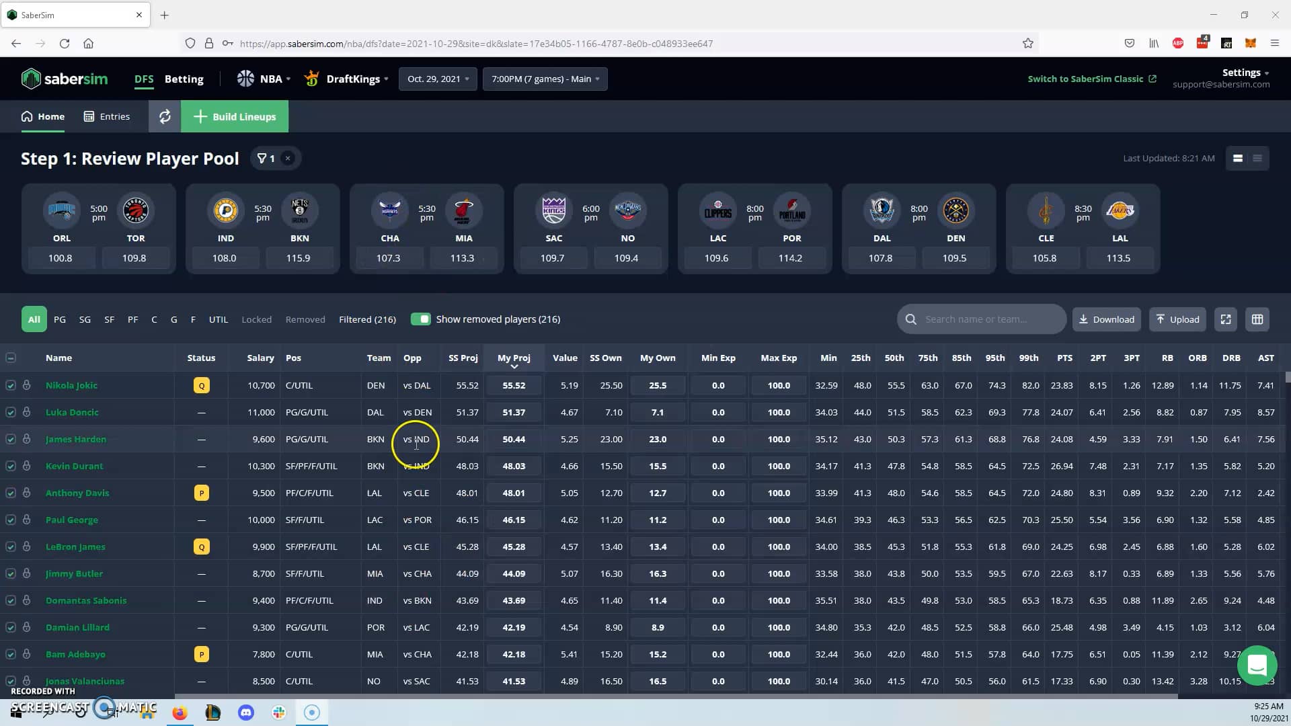Click the Build Lineups button
This screenshot has width=1291, height=726.
click(235, 116)
